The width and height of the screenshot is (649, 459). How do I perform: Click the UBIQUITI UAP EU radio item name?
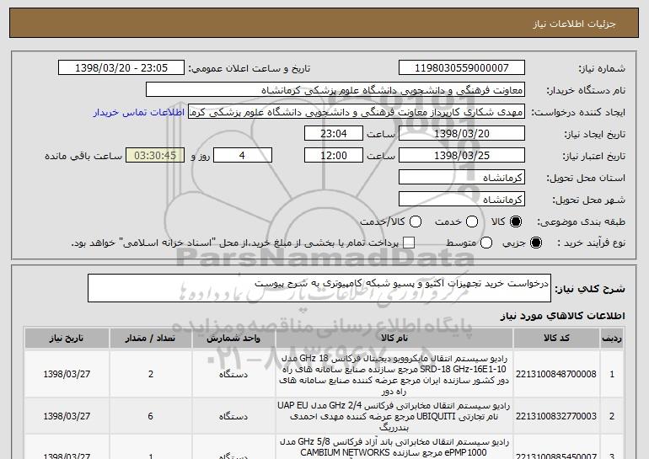[394, 416]
